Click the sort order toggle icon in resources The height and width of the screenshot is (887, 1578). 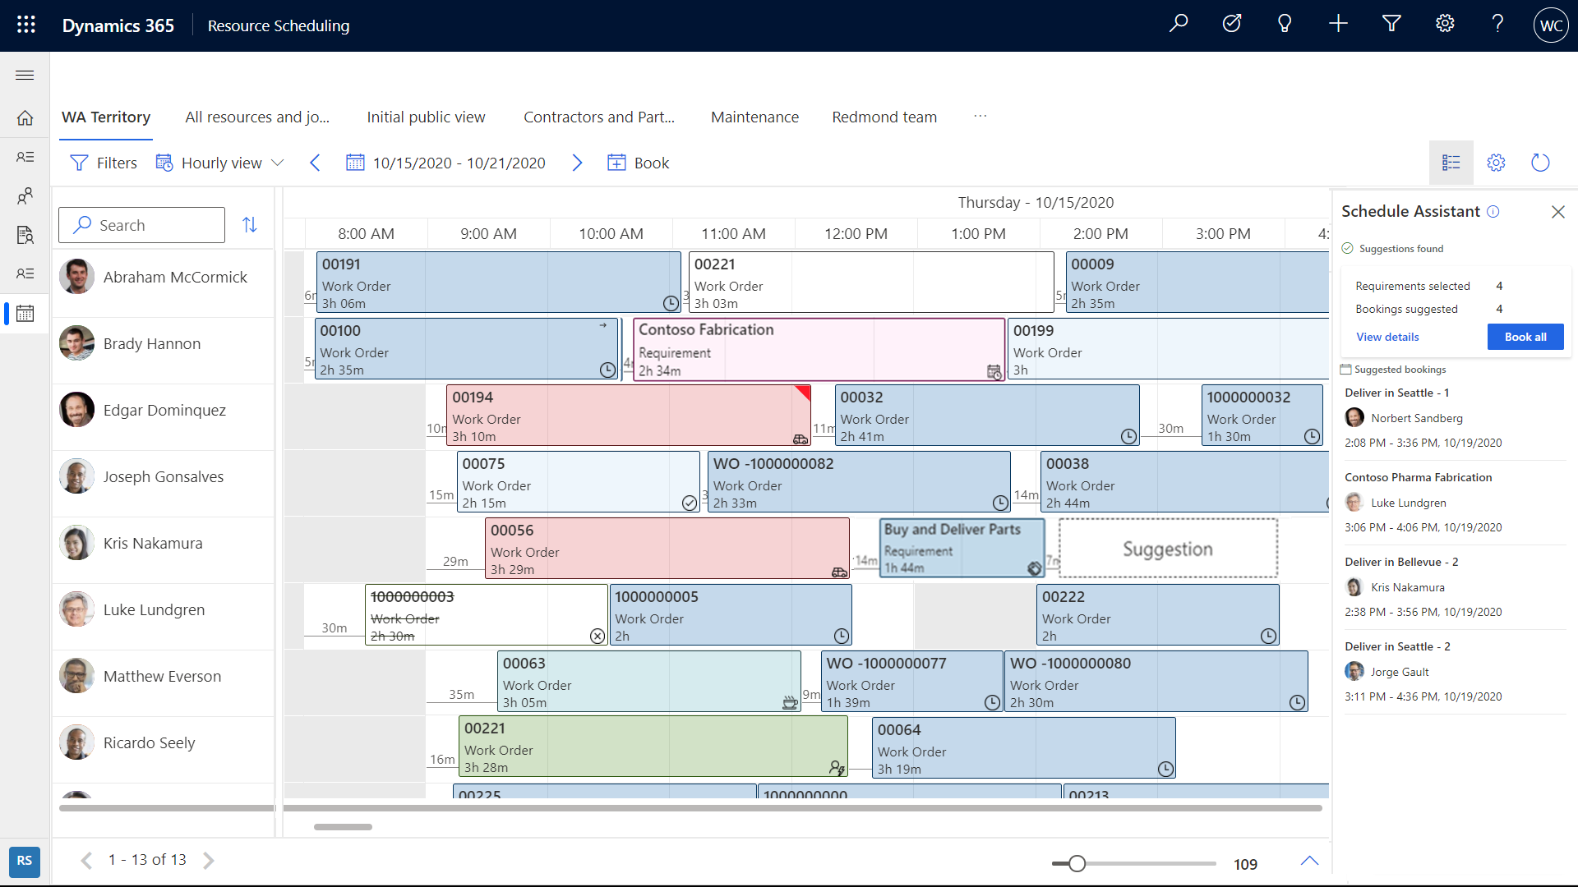coord(251,224)
